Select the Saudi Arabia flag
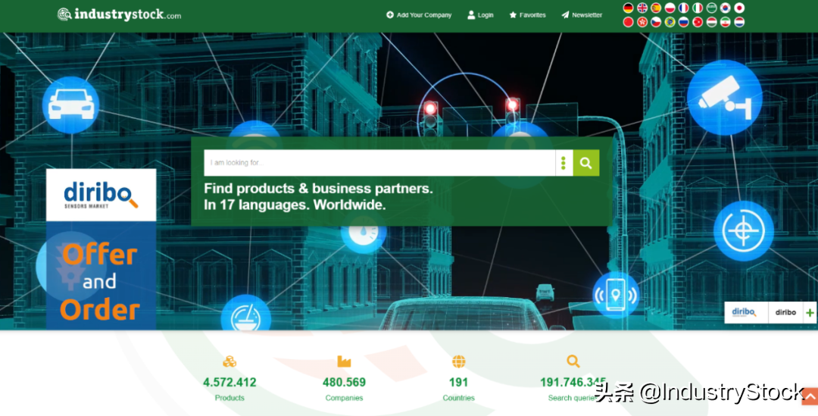 pyautogui.click(x=711, y=8)
